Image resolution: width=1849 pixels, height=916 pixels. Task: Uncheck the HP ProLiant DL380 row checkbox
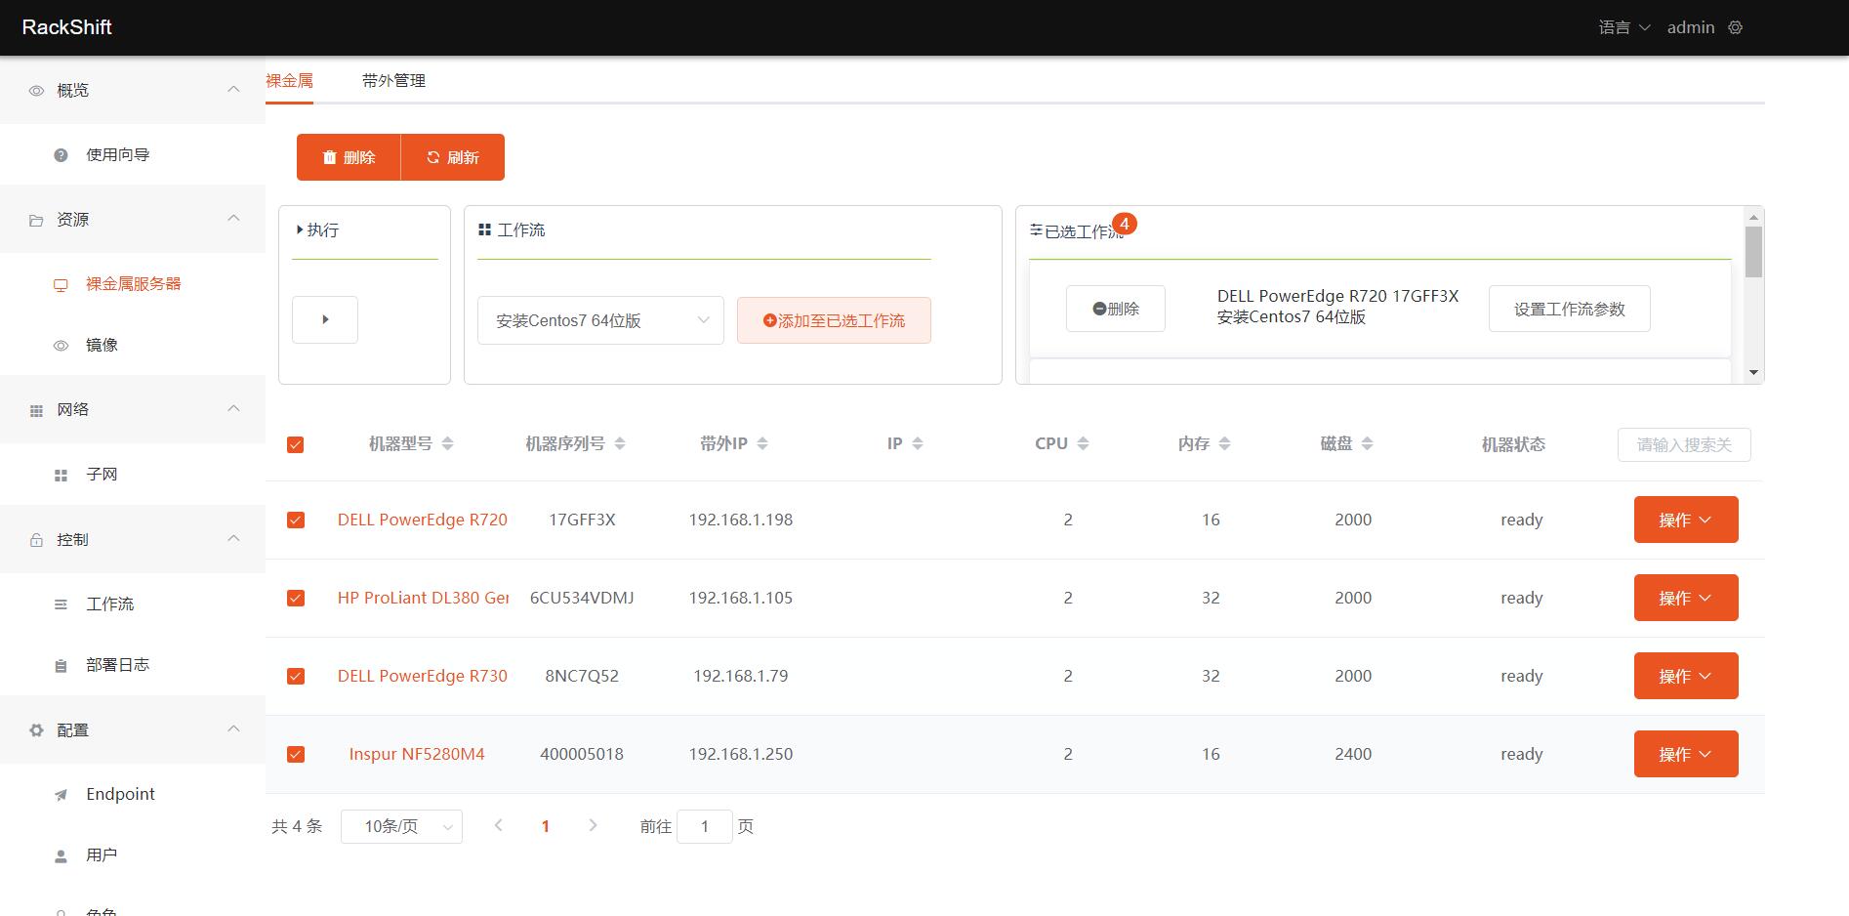pos(296,599)
